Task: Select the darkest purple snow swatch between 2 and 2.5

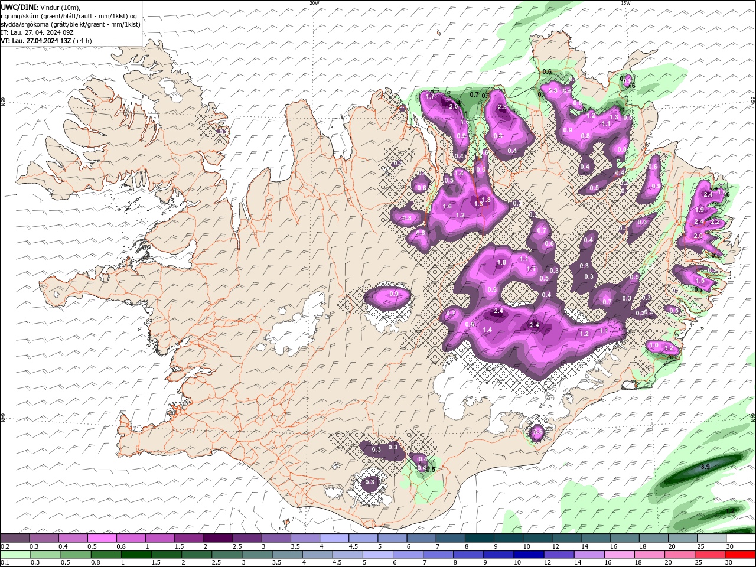Action: coord(218,538)
